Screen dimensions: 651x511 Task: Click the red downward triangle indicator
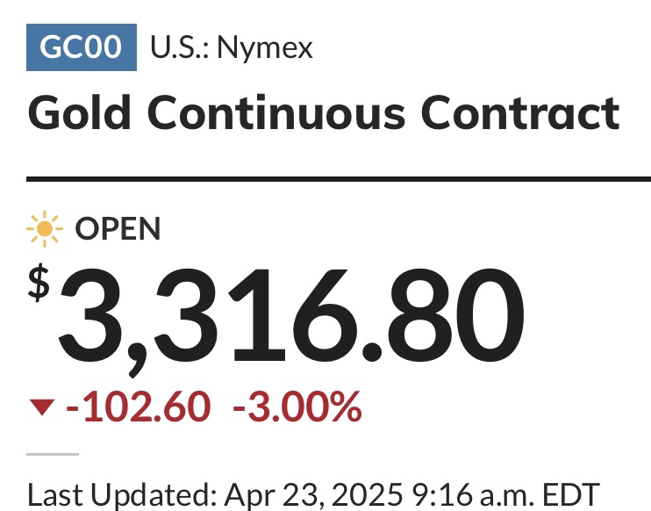click(42, 407)
